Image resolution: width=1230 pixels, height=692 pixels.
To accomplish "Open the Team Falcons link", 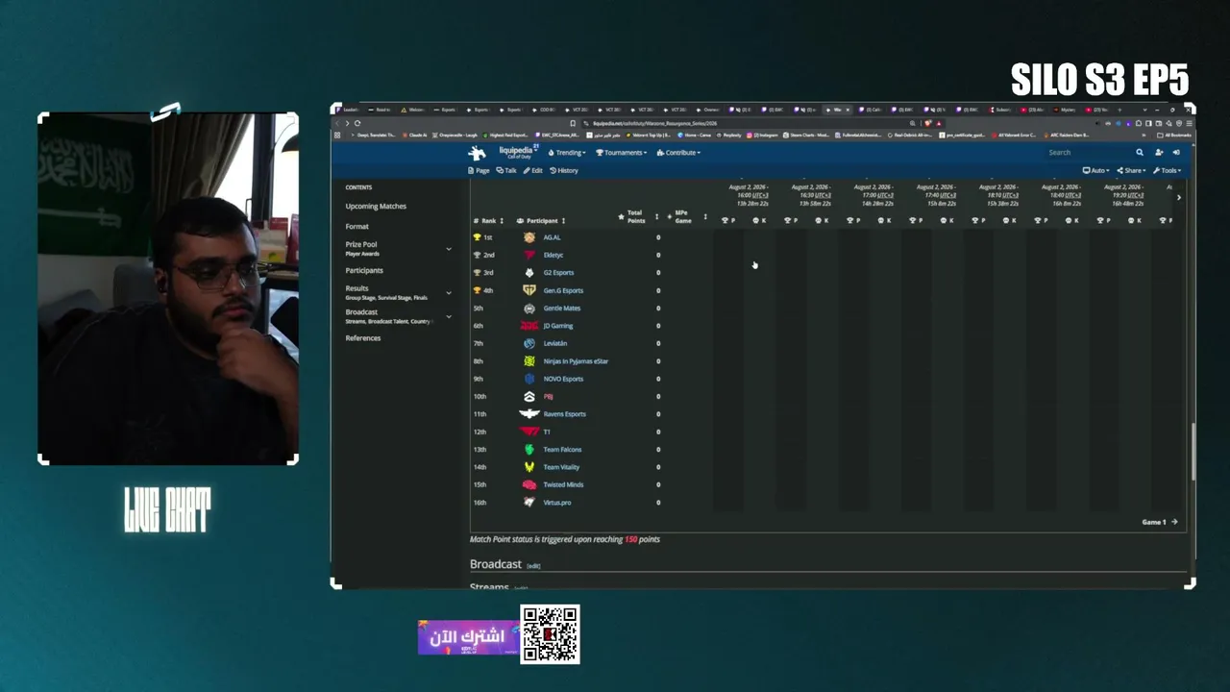I will point(562,450).
